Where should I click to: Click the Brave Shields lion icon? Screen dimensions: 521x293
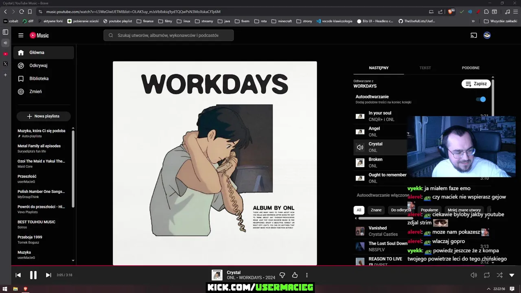click(x=451, y=12)
